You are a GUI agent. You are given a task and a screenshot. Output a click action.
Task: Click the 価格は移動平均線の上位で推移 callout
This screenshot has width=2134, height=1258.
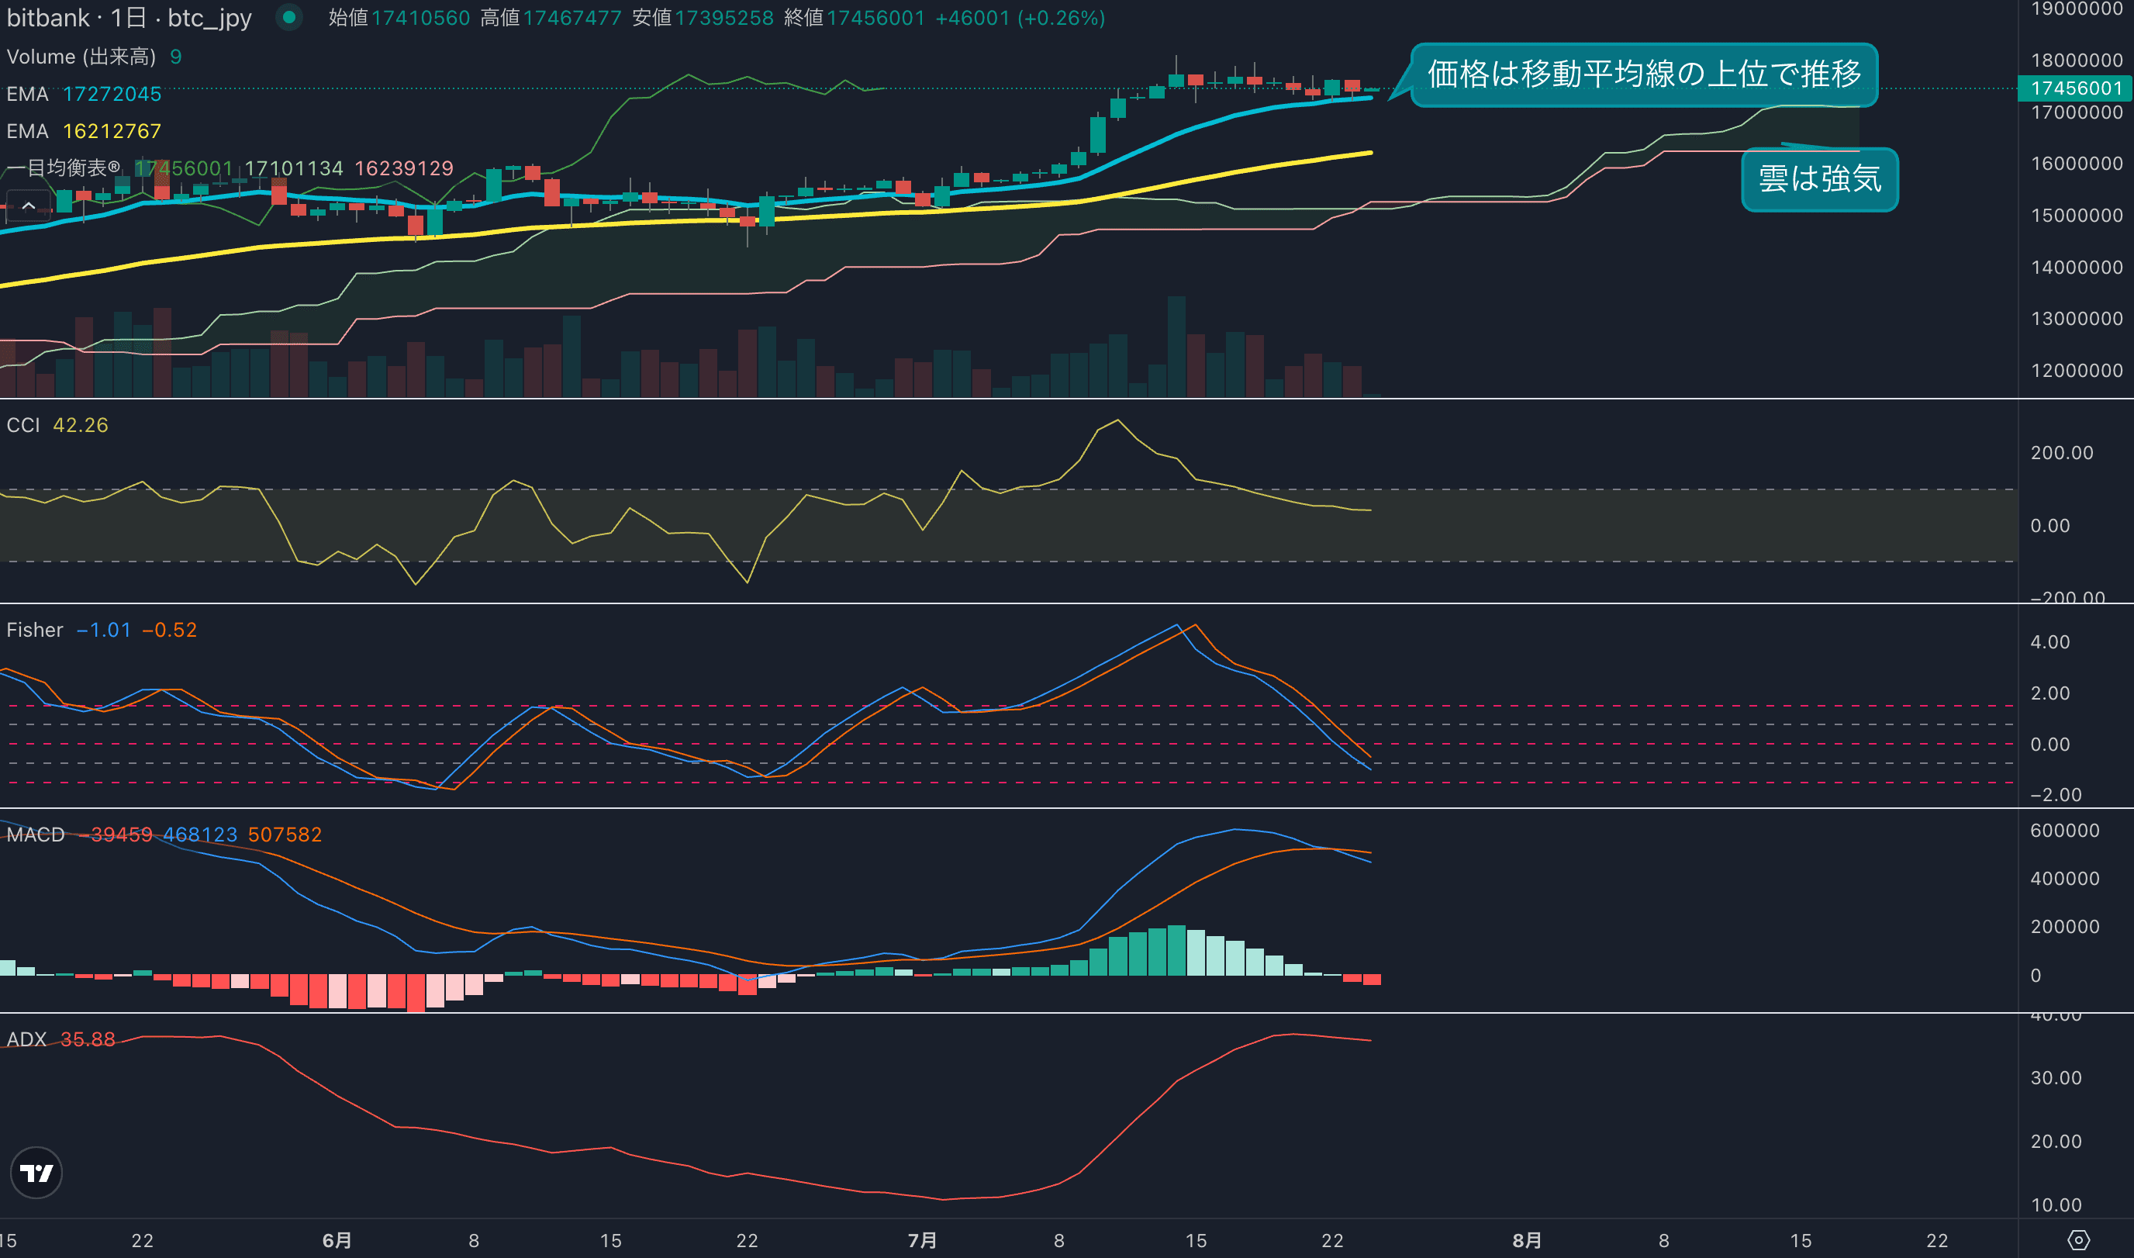pos(1643,74)
